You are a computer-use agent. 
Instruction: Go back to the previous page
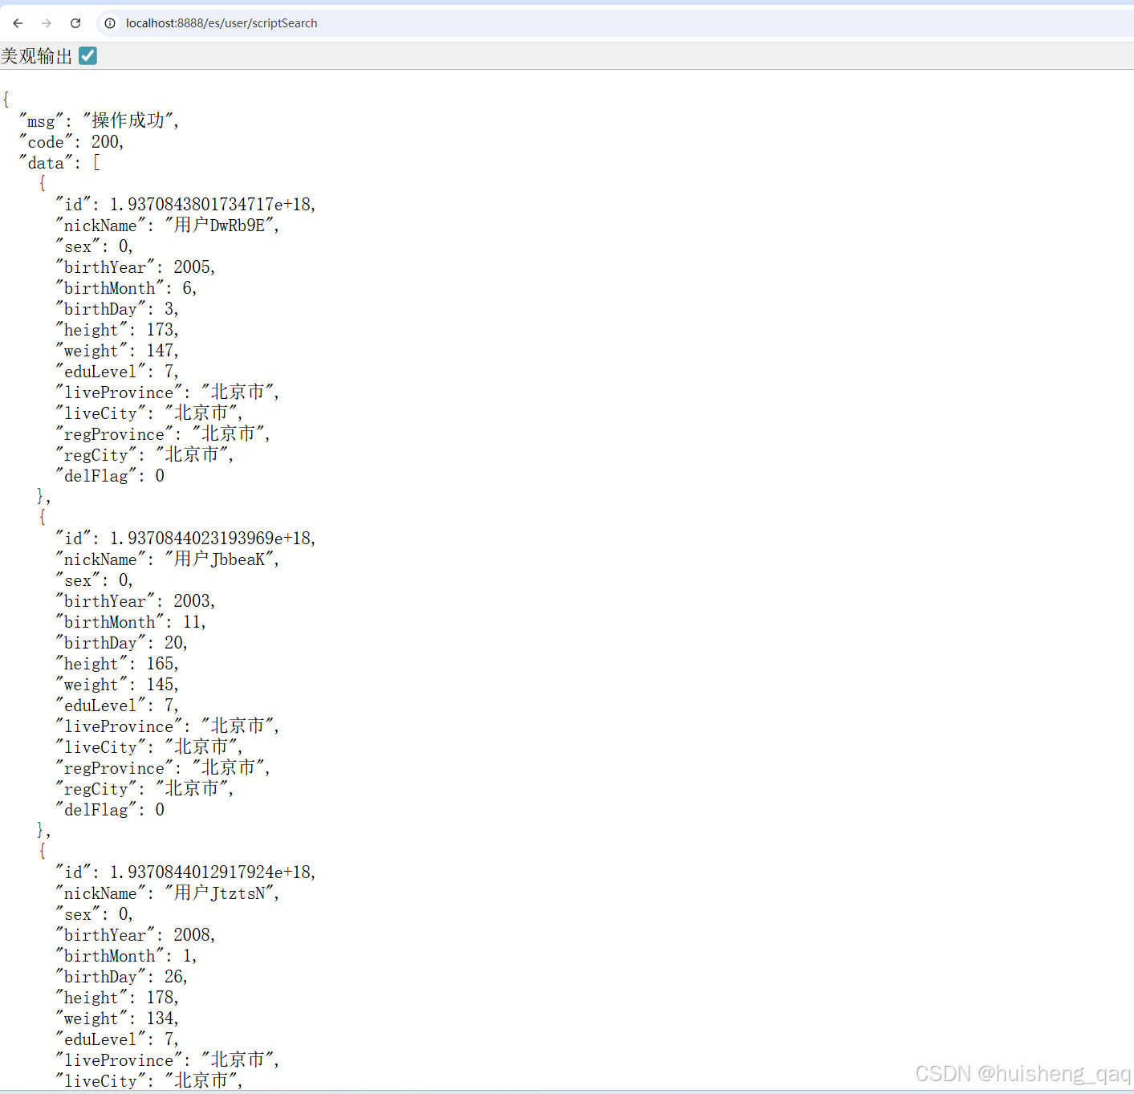point(18,23)
